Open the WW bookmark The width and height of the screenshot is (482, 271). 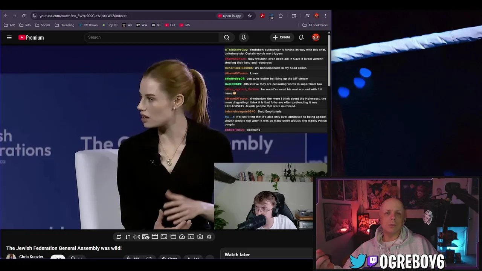(x=142, y=25)
